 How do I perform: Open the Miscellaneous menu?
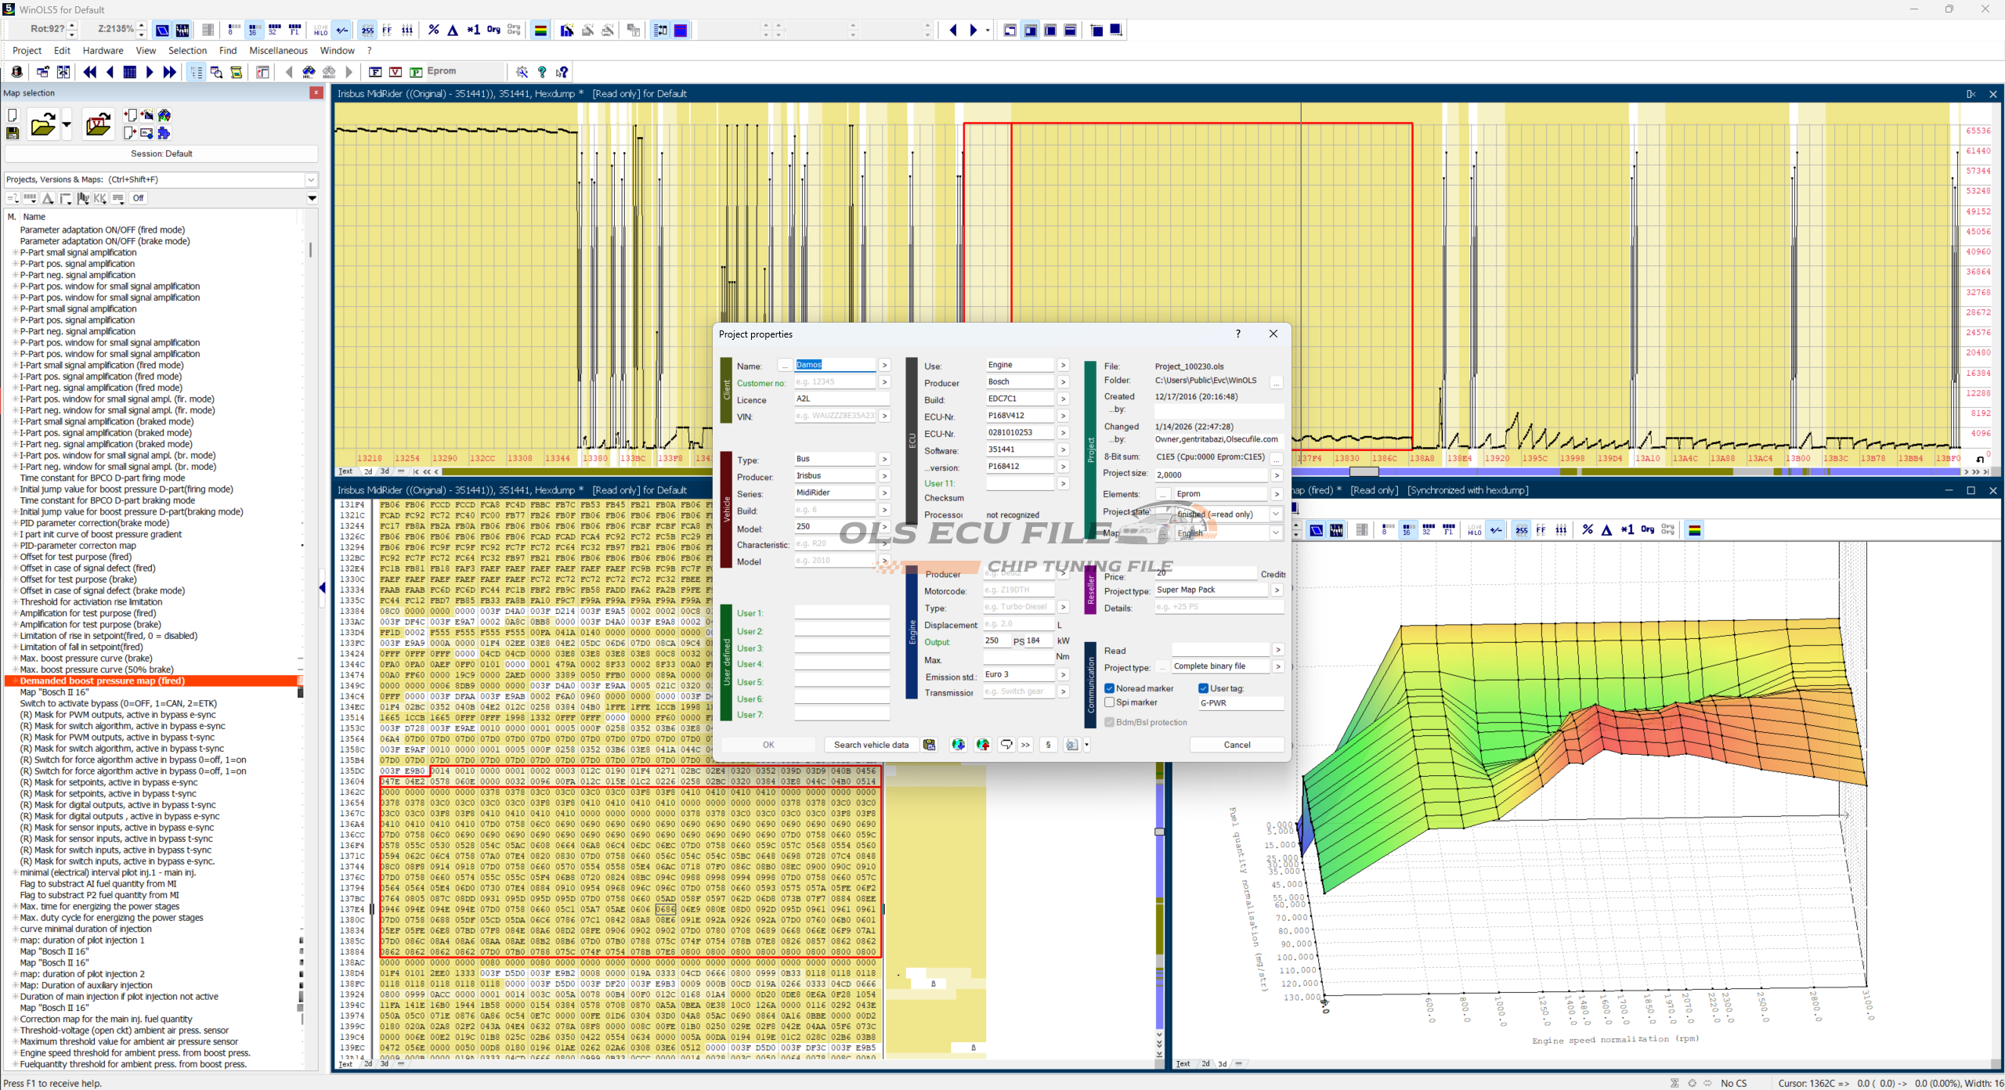point(278,51)
